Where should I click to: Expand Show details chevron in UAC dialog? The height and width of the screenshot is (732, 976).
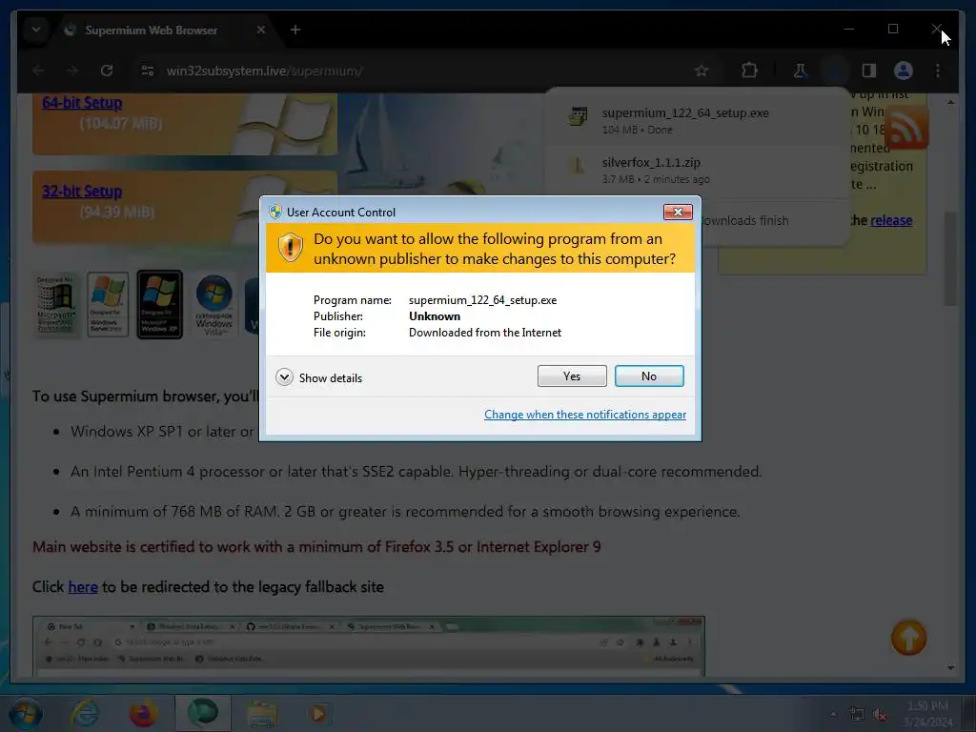(284, 377)
